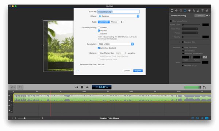The height and width of the screenshot is (131, 219).
Task: Select the Show all keys radio button
Action: 183,51
